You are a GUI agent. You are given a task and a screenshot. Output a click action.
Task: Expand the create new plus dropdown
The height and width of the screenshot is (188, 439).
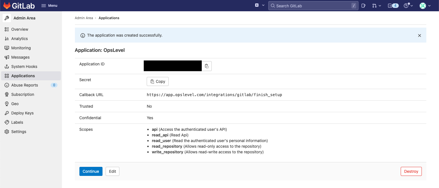pyautogui.click(x=260, y=5)
